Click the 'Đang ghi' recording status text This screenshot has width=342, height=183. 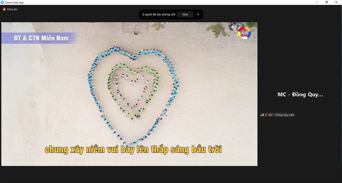[12, 9]
